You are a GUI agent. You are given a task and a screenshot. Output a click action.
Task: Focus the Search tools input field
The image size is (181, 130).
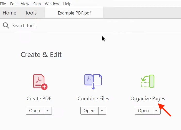77,26
